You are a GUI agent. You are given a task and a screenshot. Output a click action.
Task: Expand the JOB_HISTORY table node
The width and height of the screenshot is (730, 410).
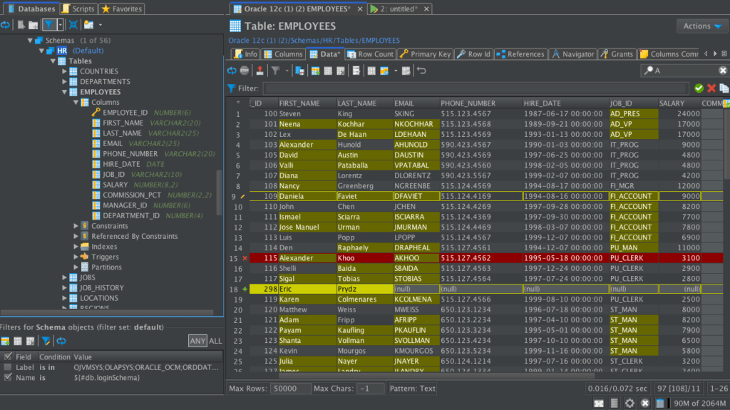pos(65,288)
